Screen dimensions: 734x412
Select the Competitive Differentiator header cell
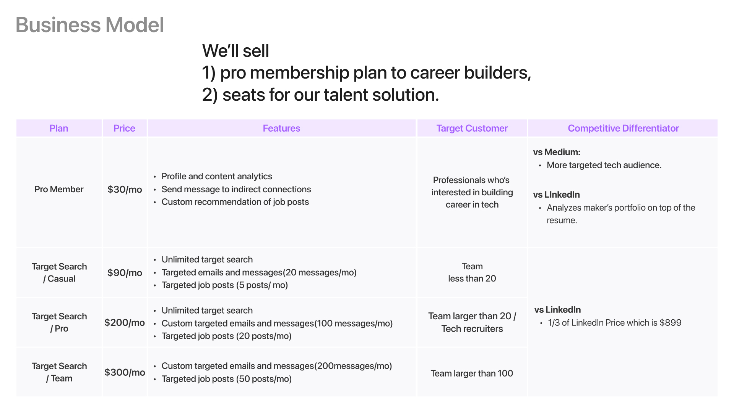pyautogui.click(x=623, y=128)
